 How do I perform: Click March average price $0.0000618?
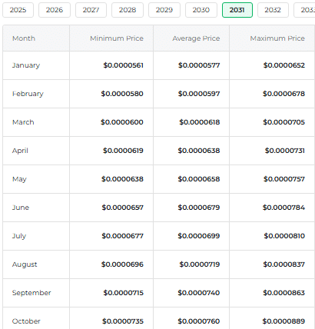coord(200,122)
